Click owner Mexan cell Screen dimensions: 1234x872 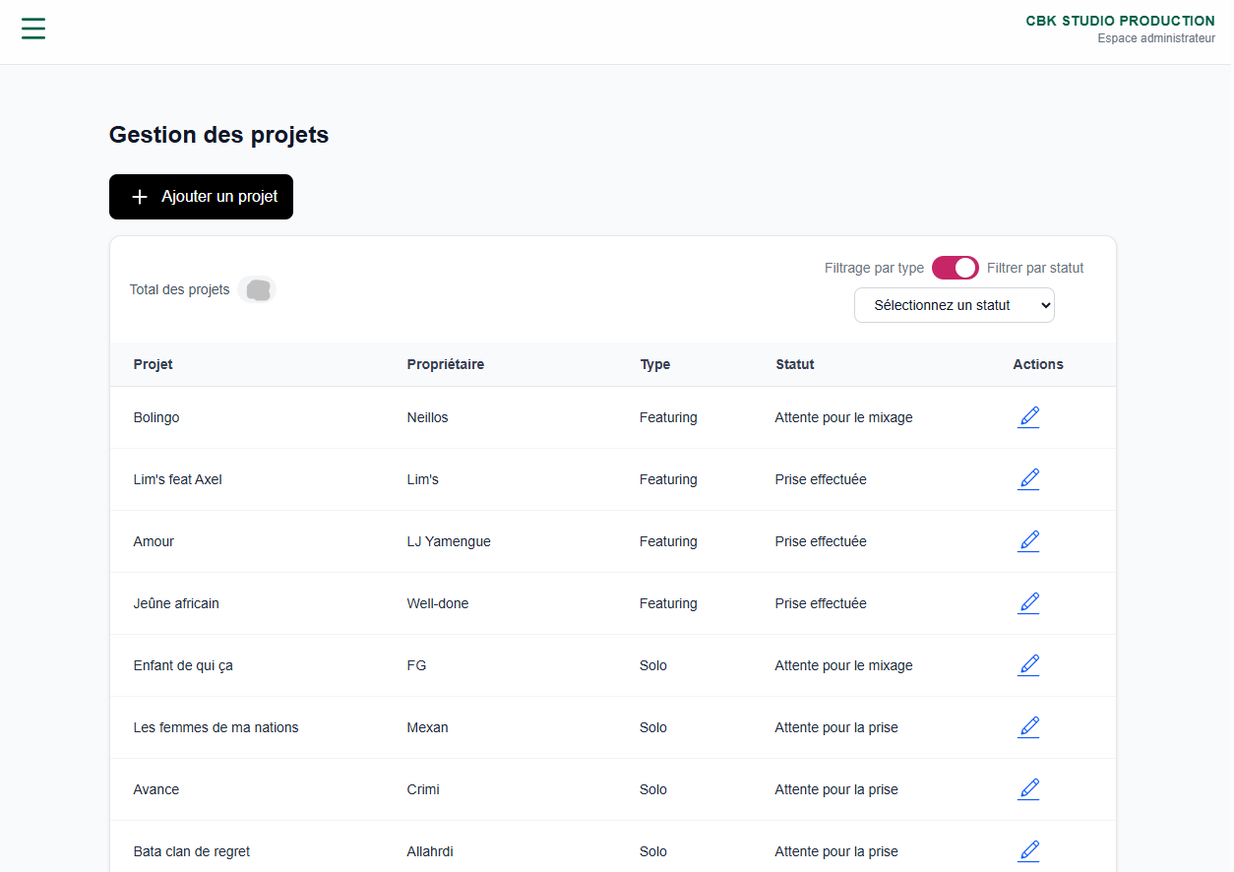click(x=427, y=727)
